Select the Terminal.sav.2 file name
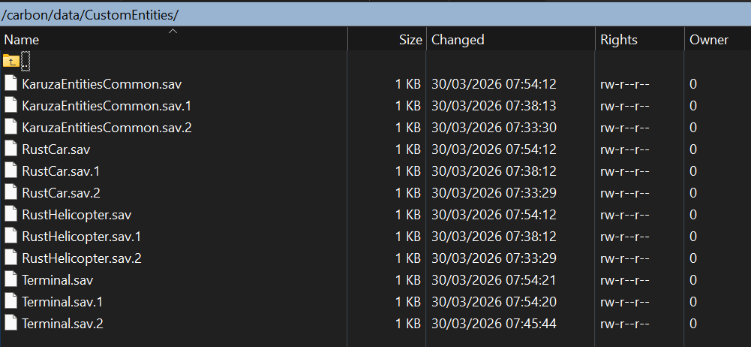The width and height of the screenshot is (751, 347). point(62,324)
